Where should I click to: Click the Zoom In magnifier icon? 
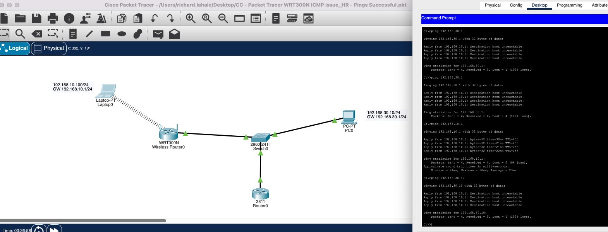coord(190,19)
